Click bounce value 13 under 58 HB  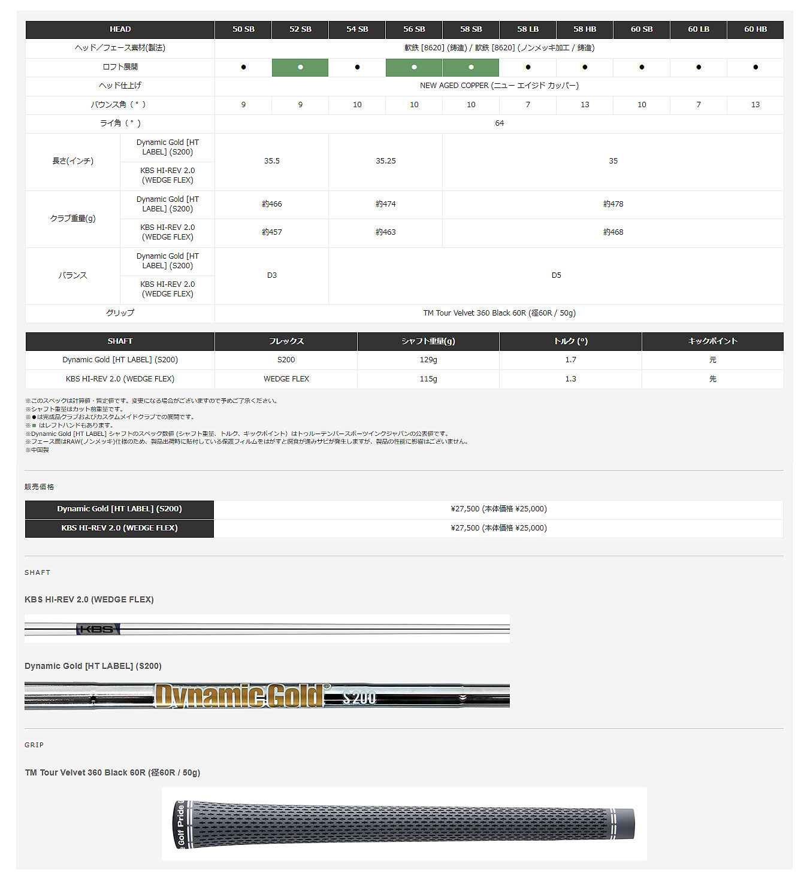pos(585,105)
